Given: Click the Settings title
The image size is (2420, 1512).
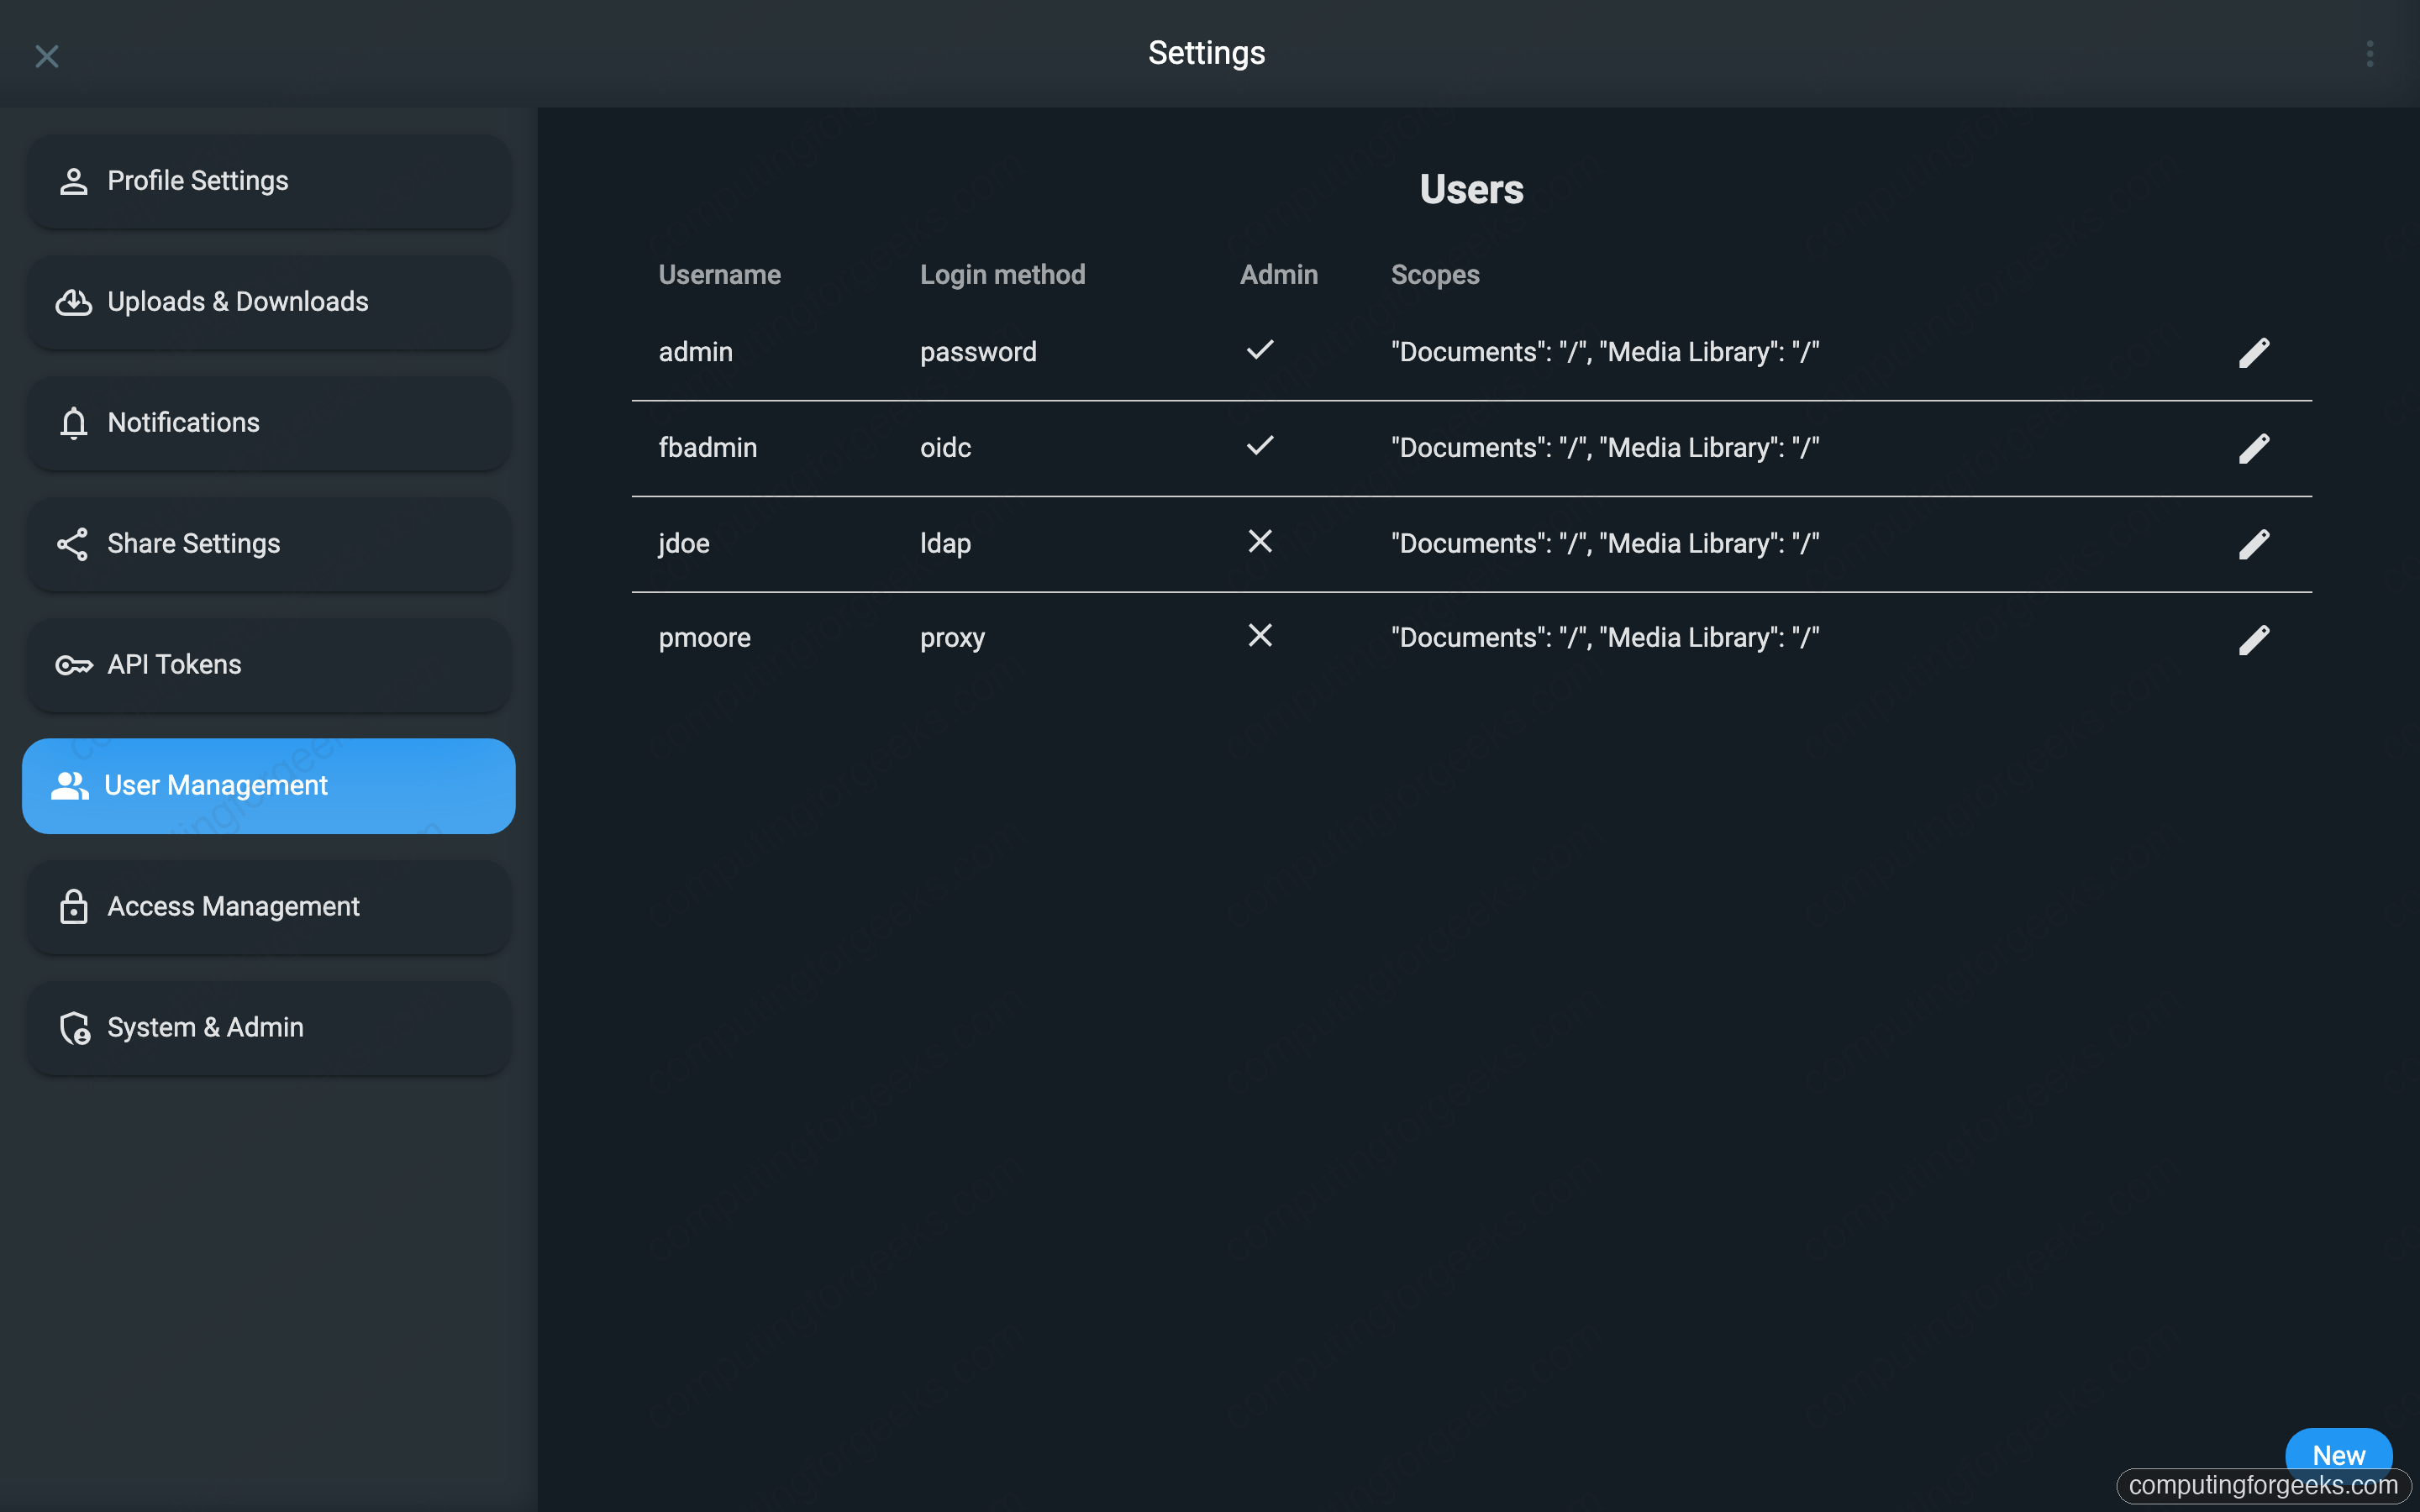Looking at the screenshot, I should [1206, 53].
